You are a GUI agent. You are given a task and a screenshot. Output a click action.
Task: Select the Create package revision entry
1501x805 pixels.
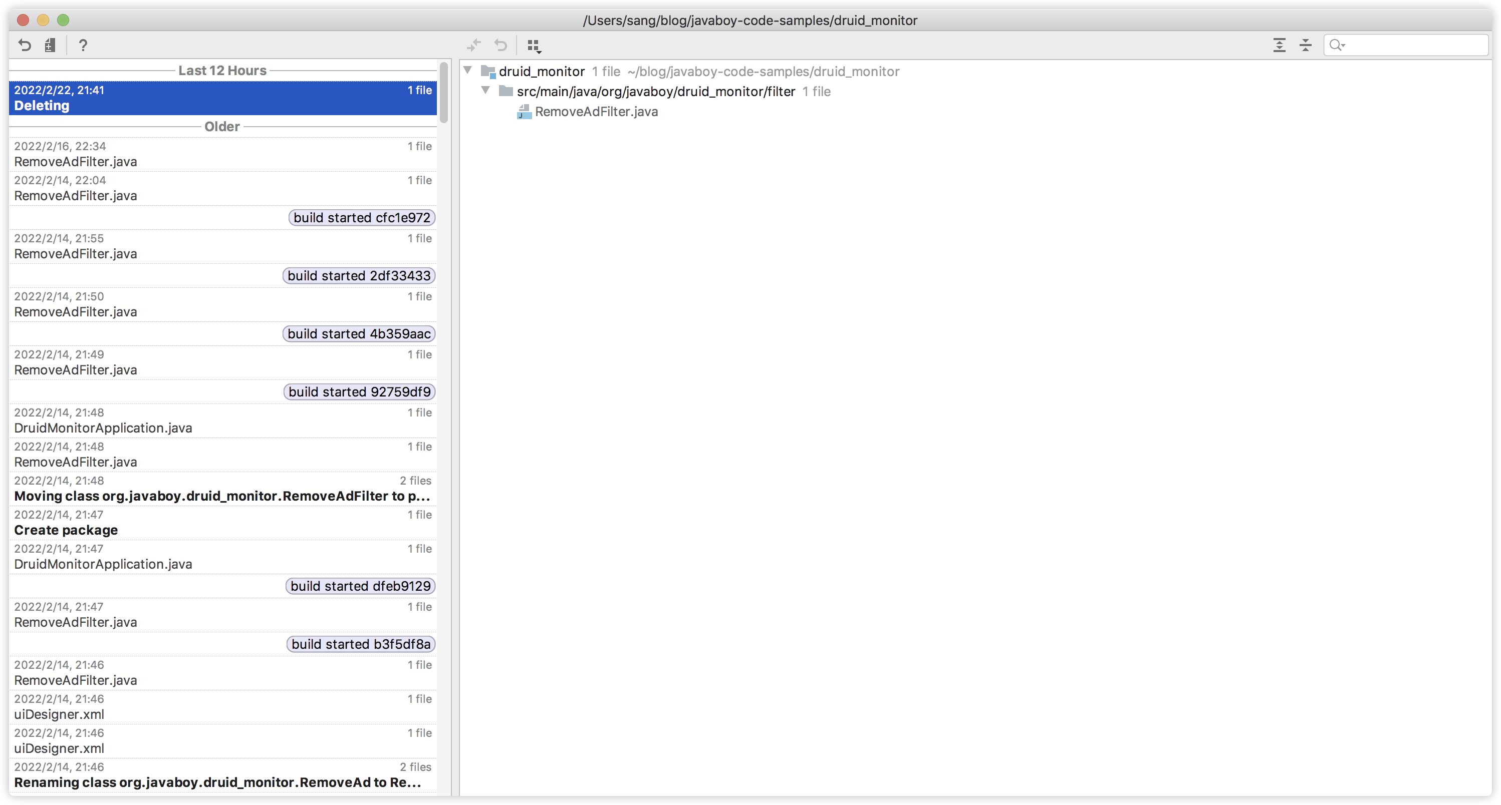pyautogui.click(x=222, y=523)
